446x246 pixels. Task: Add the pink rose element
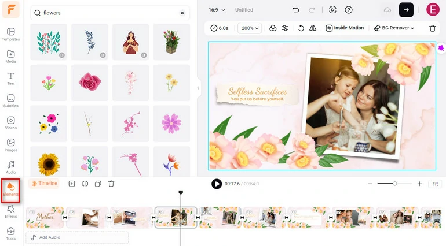(x=90, y=83)
